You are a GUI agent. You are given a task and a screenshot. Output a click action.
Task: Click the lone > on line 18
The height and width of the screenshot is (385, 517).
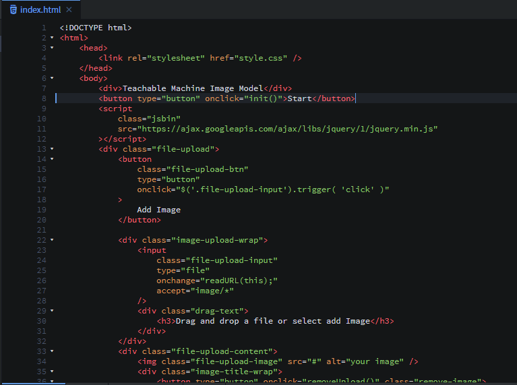click(x=120, y=200)
